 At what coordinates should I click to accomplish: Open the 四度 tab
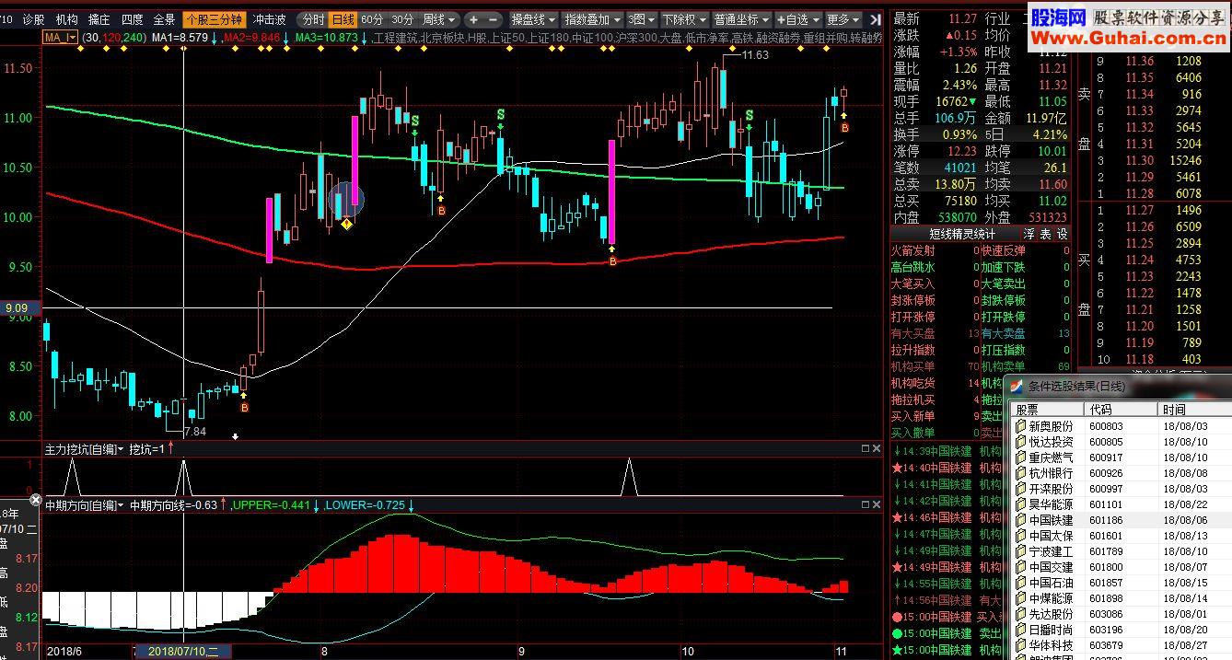[x=132, y=19]
